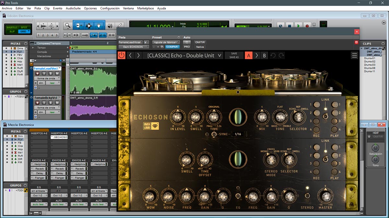Enable SPOT edit mode

pos(24,27)
